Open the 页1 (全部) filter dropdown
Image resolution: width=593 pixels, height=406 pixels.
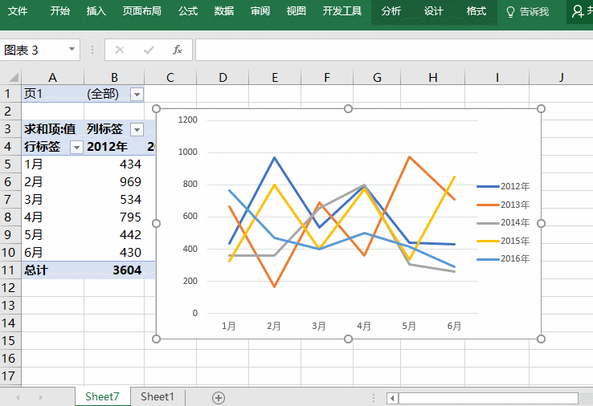[137, 94]
